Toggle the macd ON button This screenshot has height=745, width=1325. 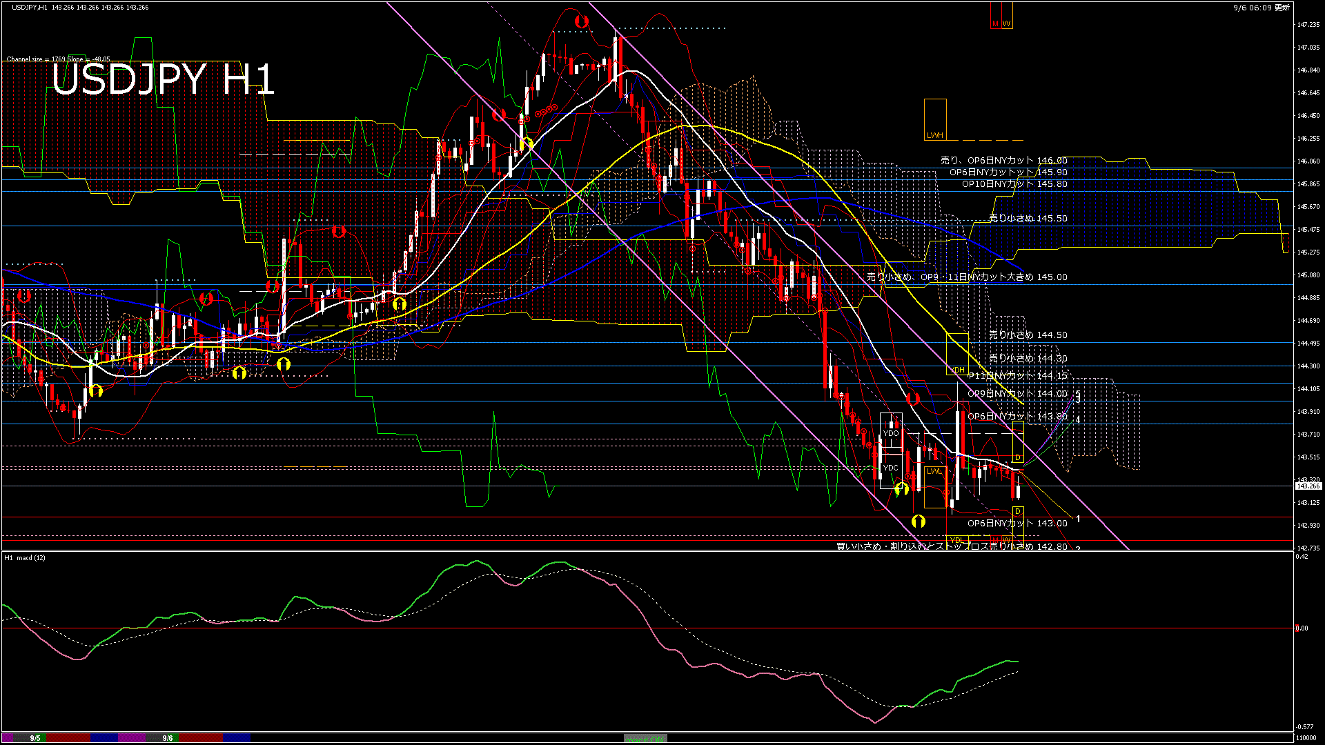pos(645,738)
